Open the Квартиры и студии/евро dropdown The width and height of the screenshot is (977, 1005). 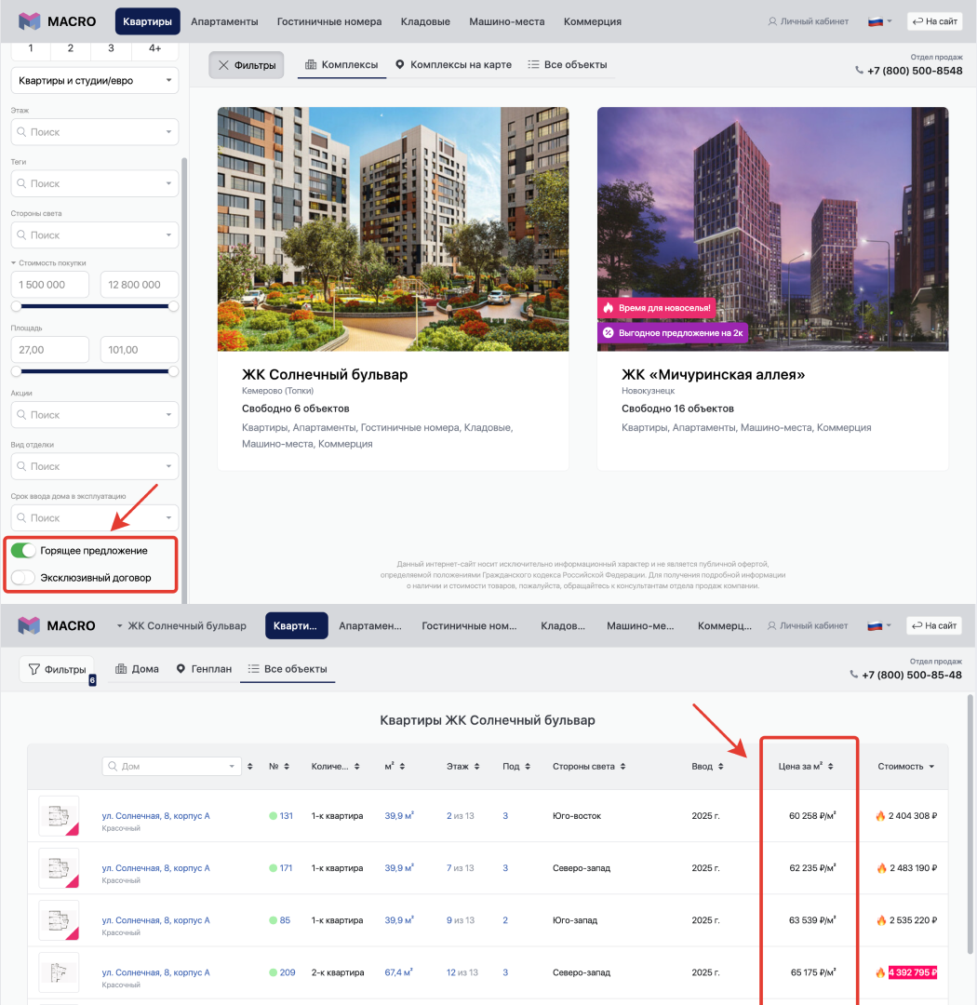[x=94, y=81]
